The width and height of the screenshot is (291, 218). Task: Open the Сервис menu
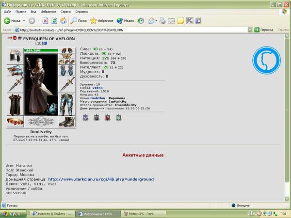(x=66, y=11)
